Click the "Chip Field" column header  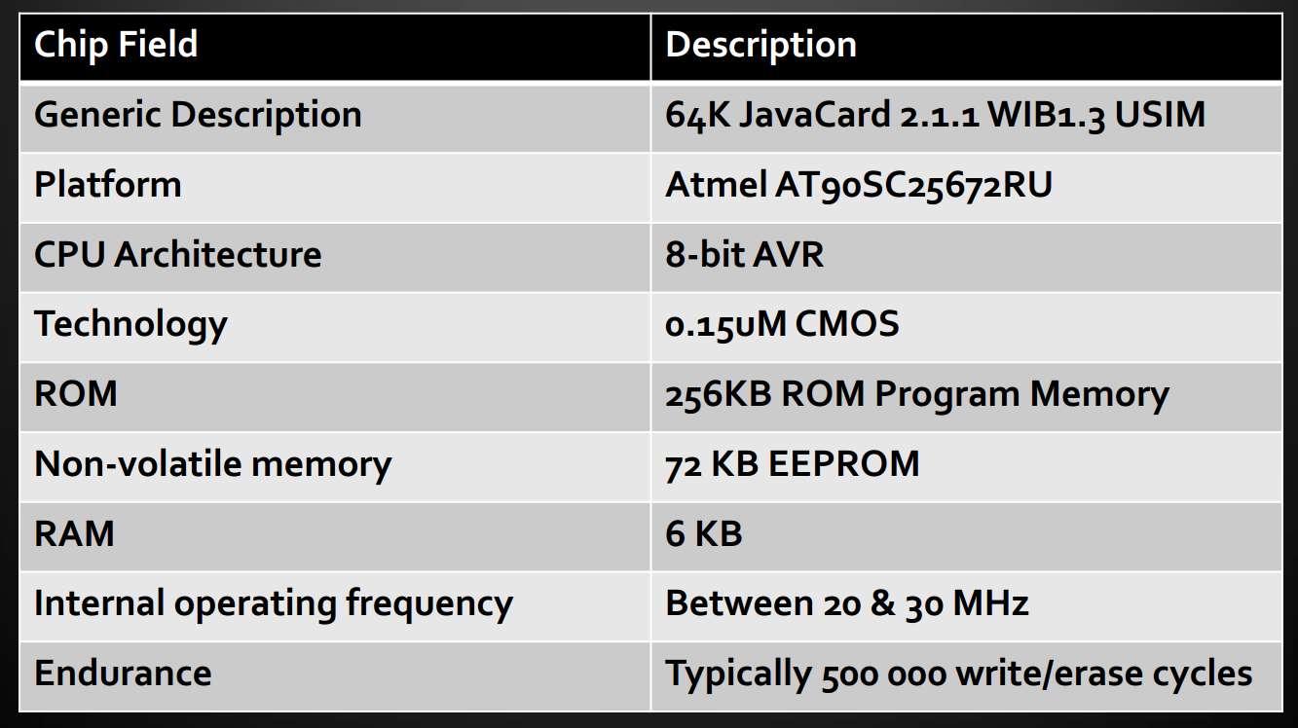pyautogui.click(x=116, y=45)
